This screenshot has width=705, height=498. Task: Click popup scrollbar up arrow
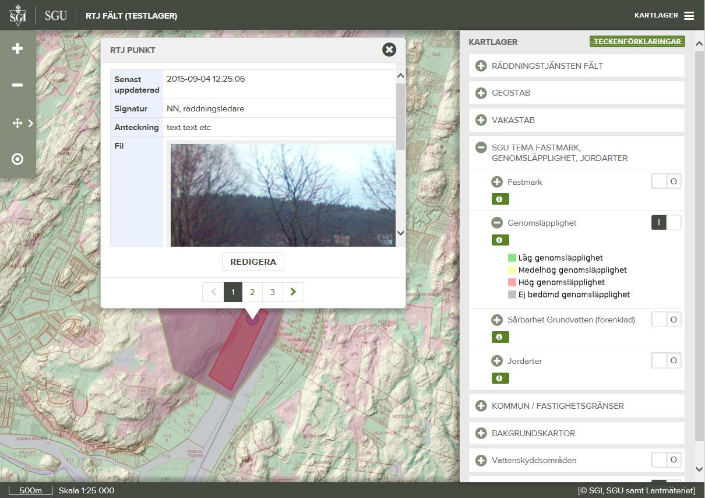coord(400,76)
